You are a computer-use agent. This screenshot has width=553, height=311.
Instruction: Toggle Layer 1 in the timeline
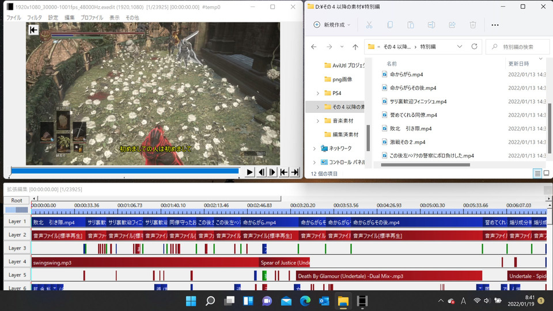[17, 221]
